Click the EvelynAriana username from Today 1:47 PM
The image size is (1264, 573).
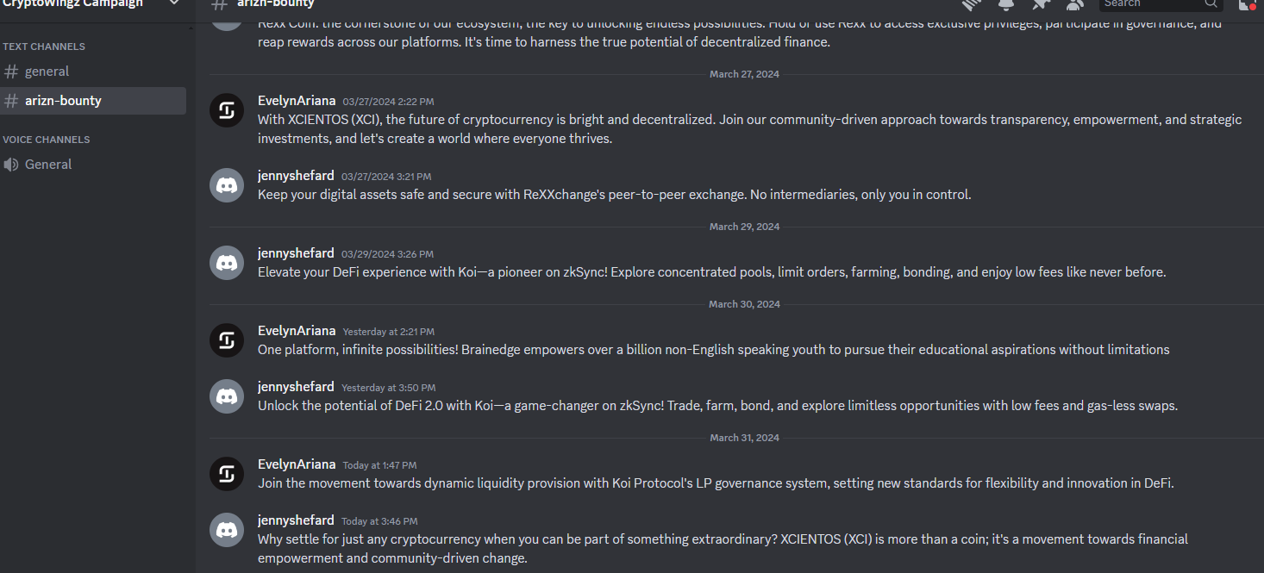[297, 464]
